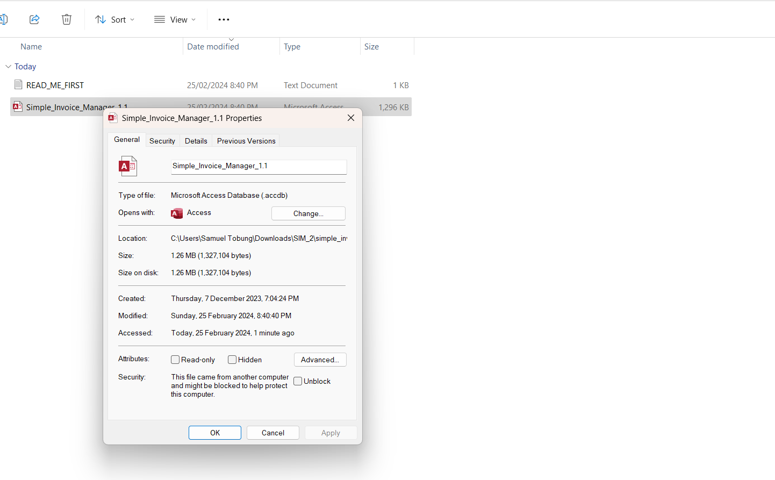
Task: Open the Sort dropdown menu
Action: coord(115,19)
